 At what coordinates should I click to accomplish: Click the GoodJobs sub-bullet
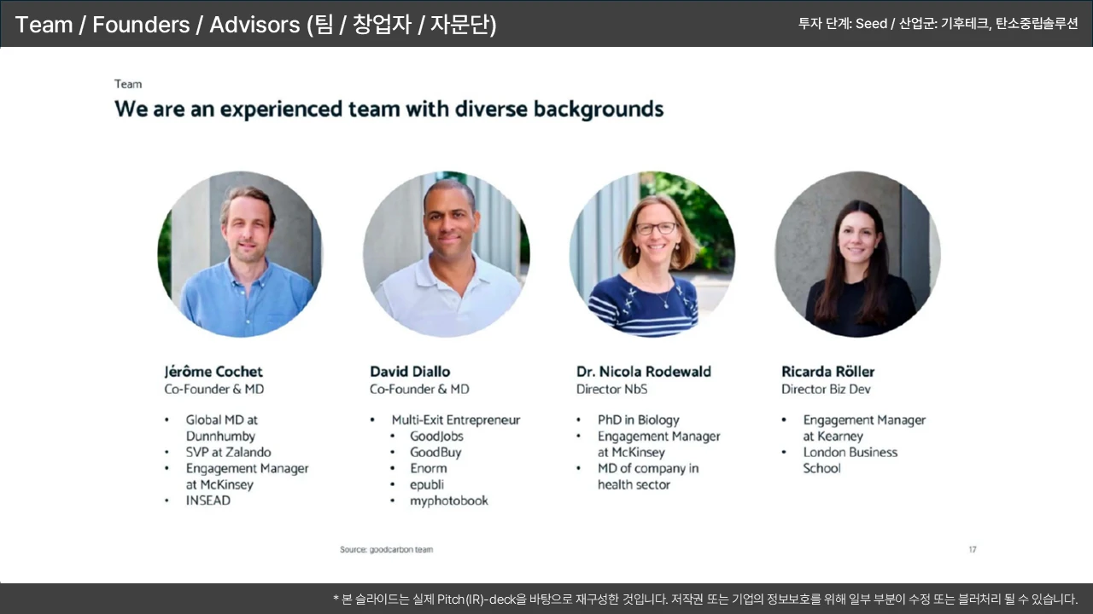[x=436, y=436]
